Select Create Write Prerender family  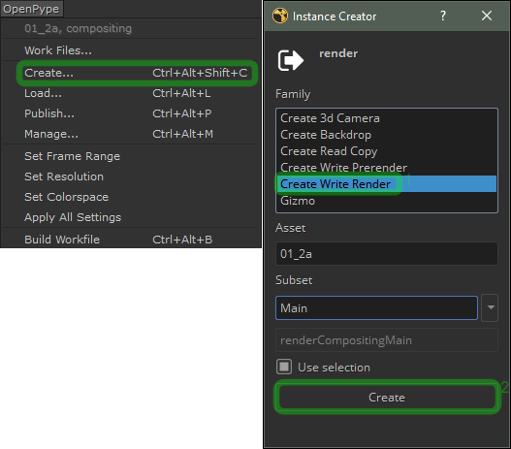click(x=387, y=168)
